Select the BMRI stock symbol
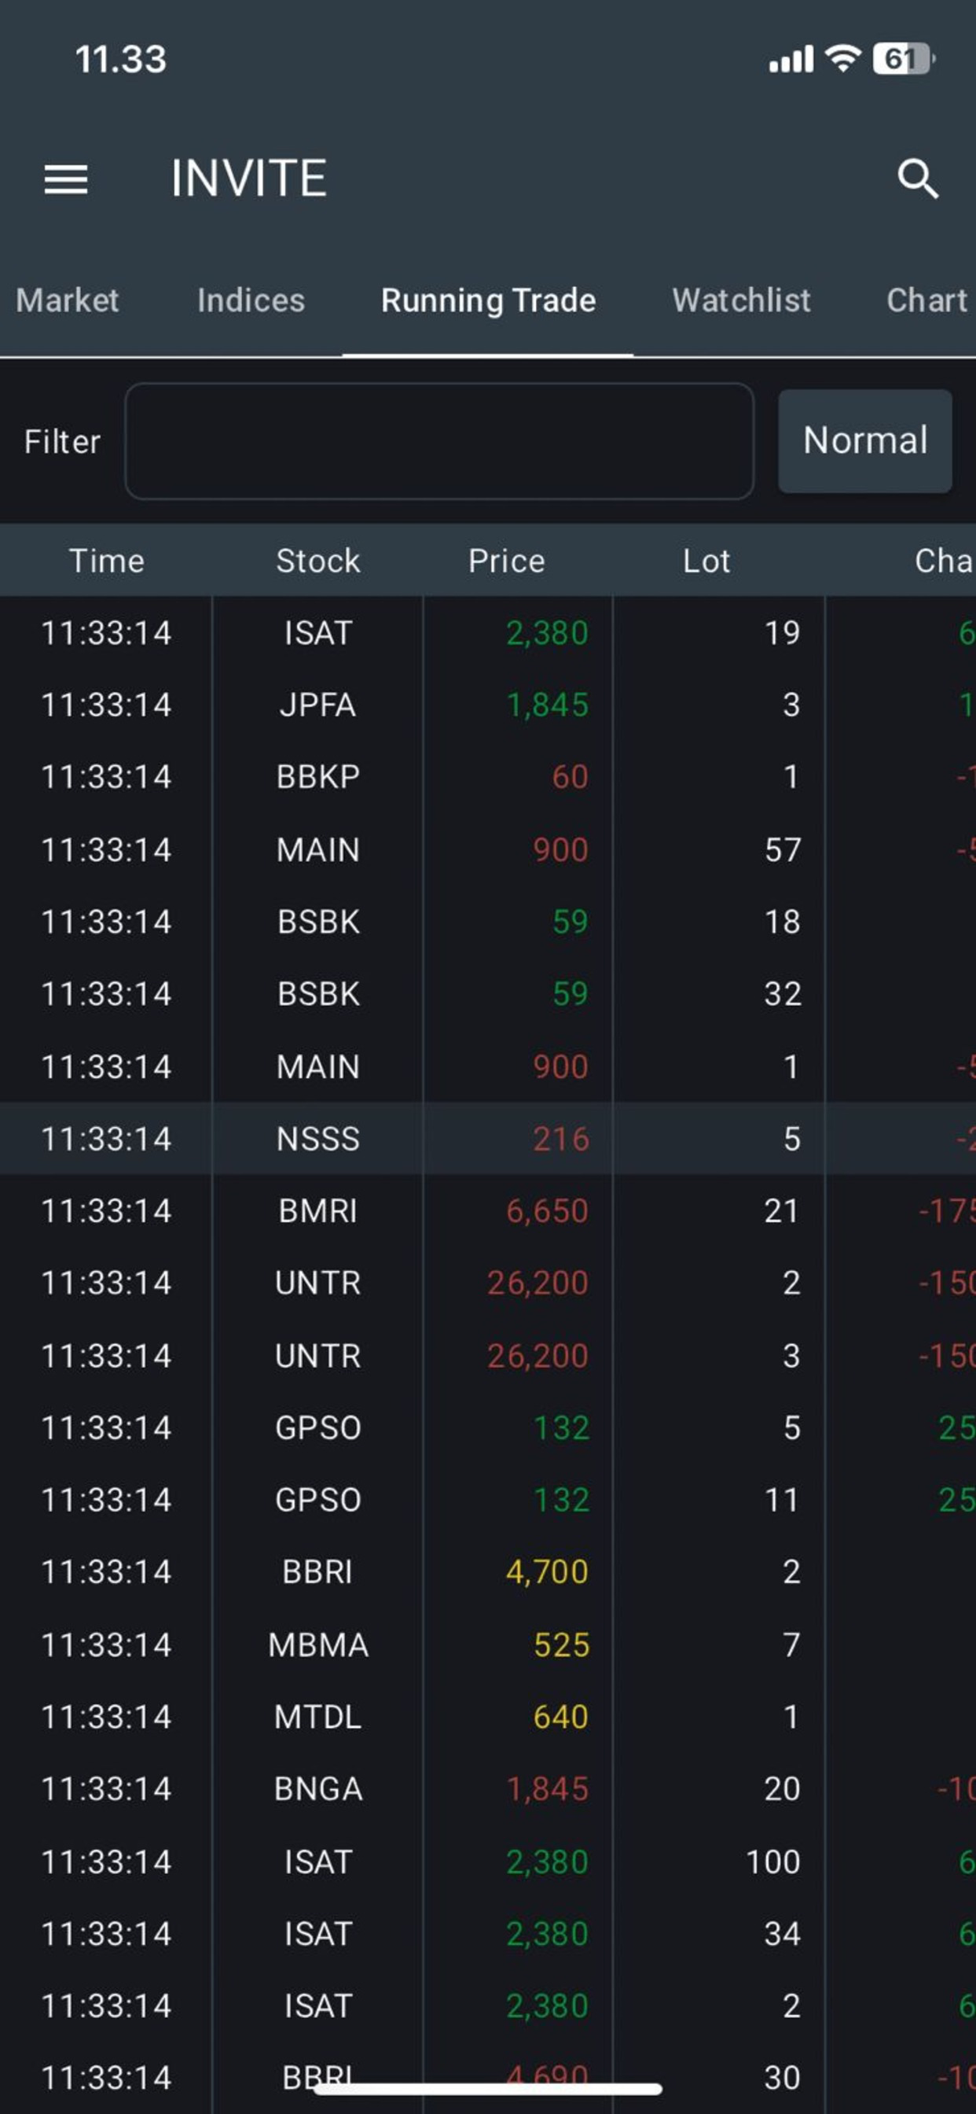 tap(317, 1211)
